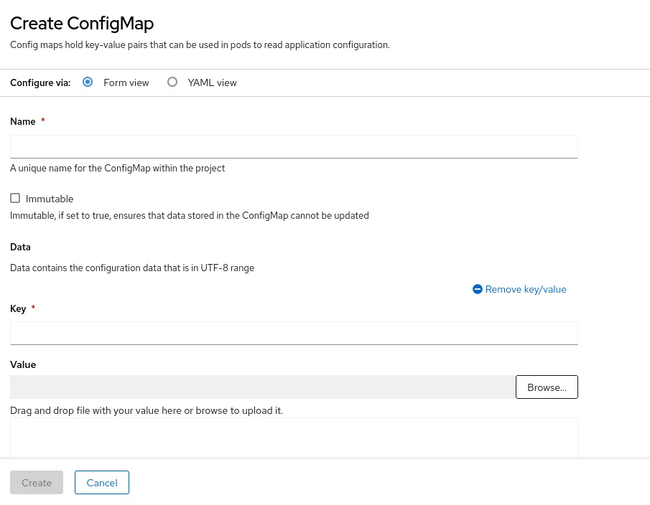Cancel ConfigMap creation
This screenshot has width=650, height=505.
point(102,483)
